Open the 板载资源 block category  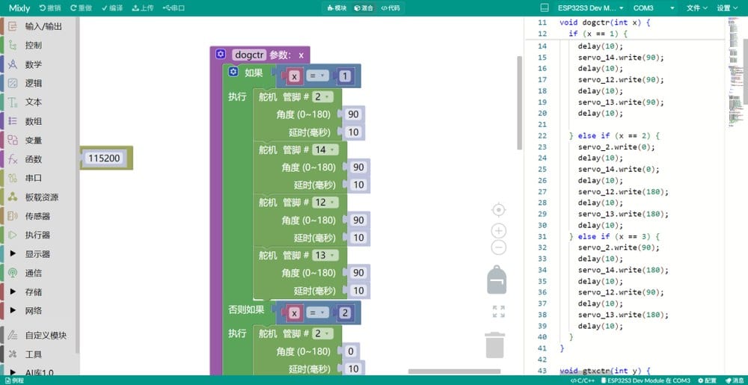coord(38,197)
